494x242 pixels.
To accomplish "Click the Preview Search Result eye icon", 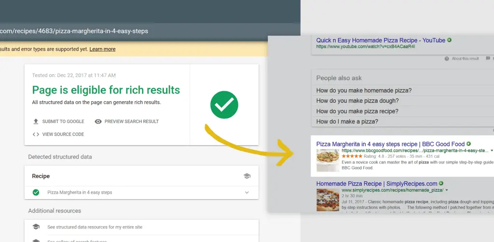I will [98, 121].
